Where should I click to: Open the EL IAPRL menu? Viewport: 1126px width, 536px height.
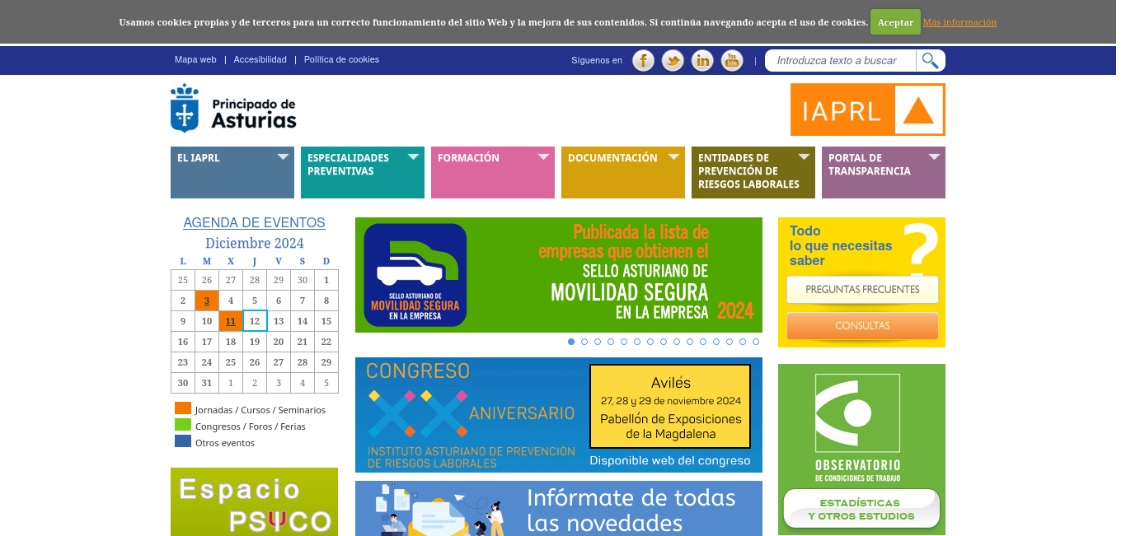point(232,172)
